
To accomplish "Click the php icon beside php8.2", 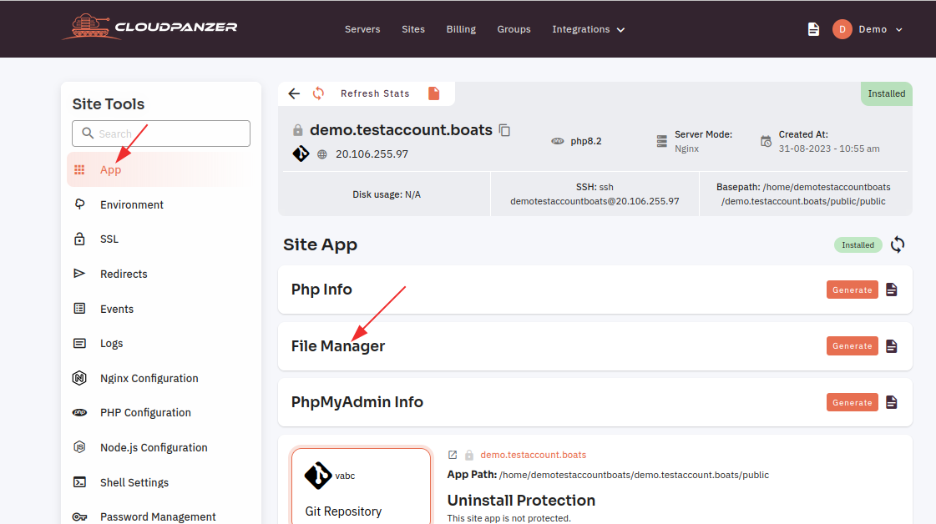I will [x=558, y=142].
